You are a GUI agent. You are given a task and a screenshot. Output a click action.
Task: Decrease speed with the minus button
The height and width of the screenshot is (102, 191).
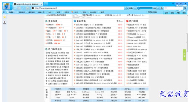pyautogui.click(x=135, y=8)
